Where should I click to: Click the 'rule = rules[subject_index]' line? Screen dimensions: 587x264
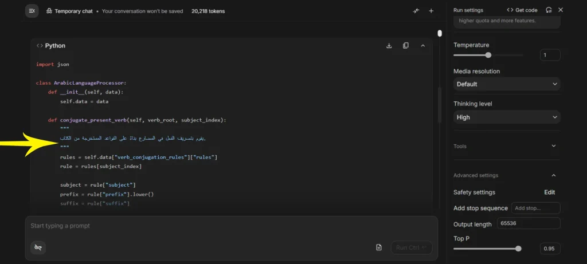click(101, 166)
